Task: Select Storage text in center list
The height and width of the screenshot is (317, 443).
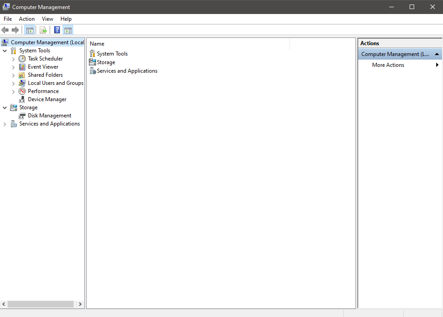Action: coord(106,62)
